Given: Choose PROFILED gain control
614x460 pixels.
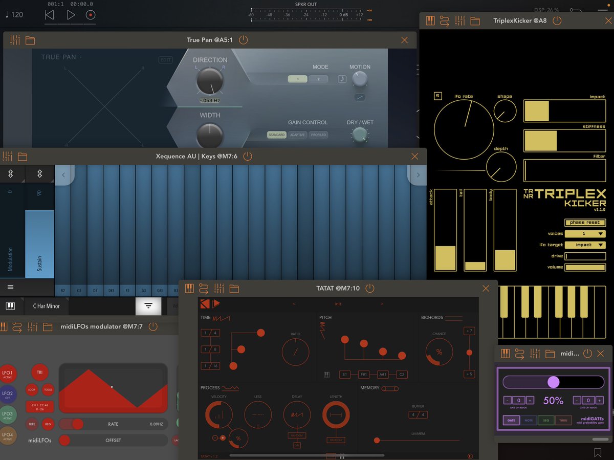Looking at the screenshot, I should [318, 135].
